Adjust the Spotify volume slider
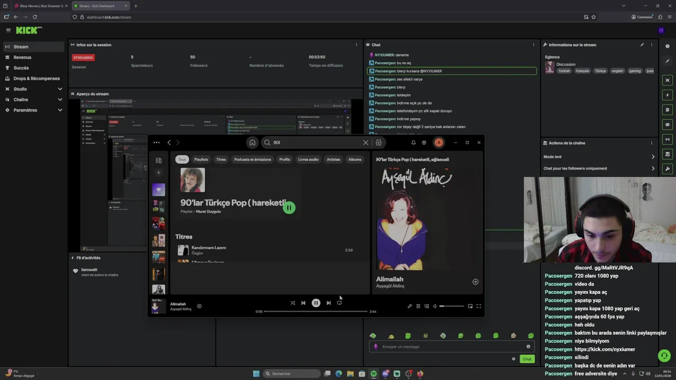 (452, 306)
